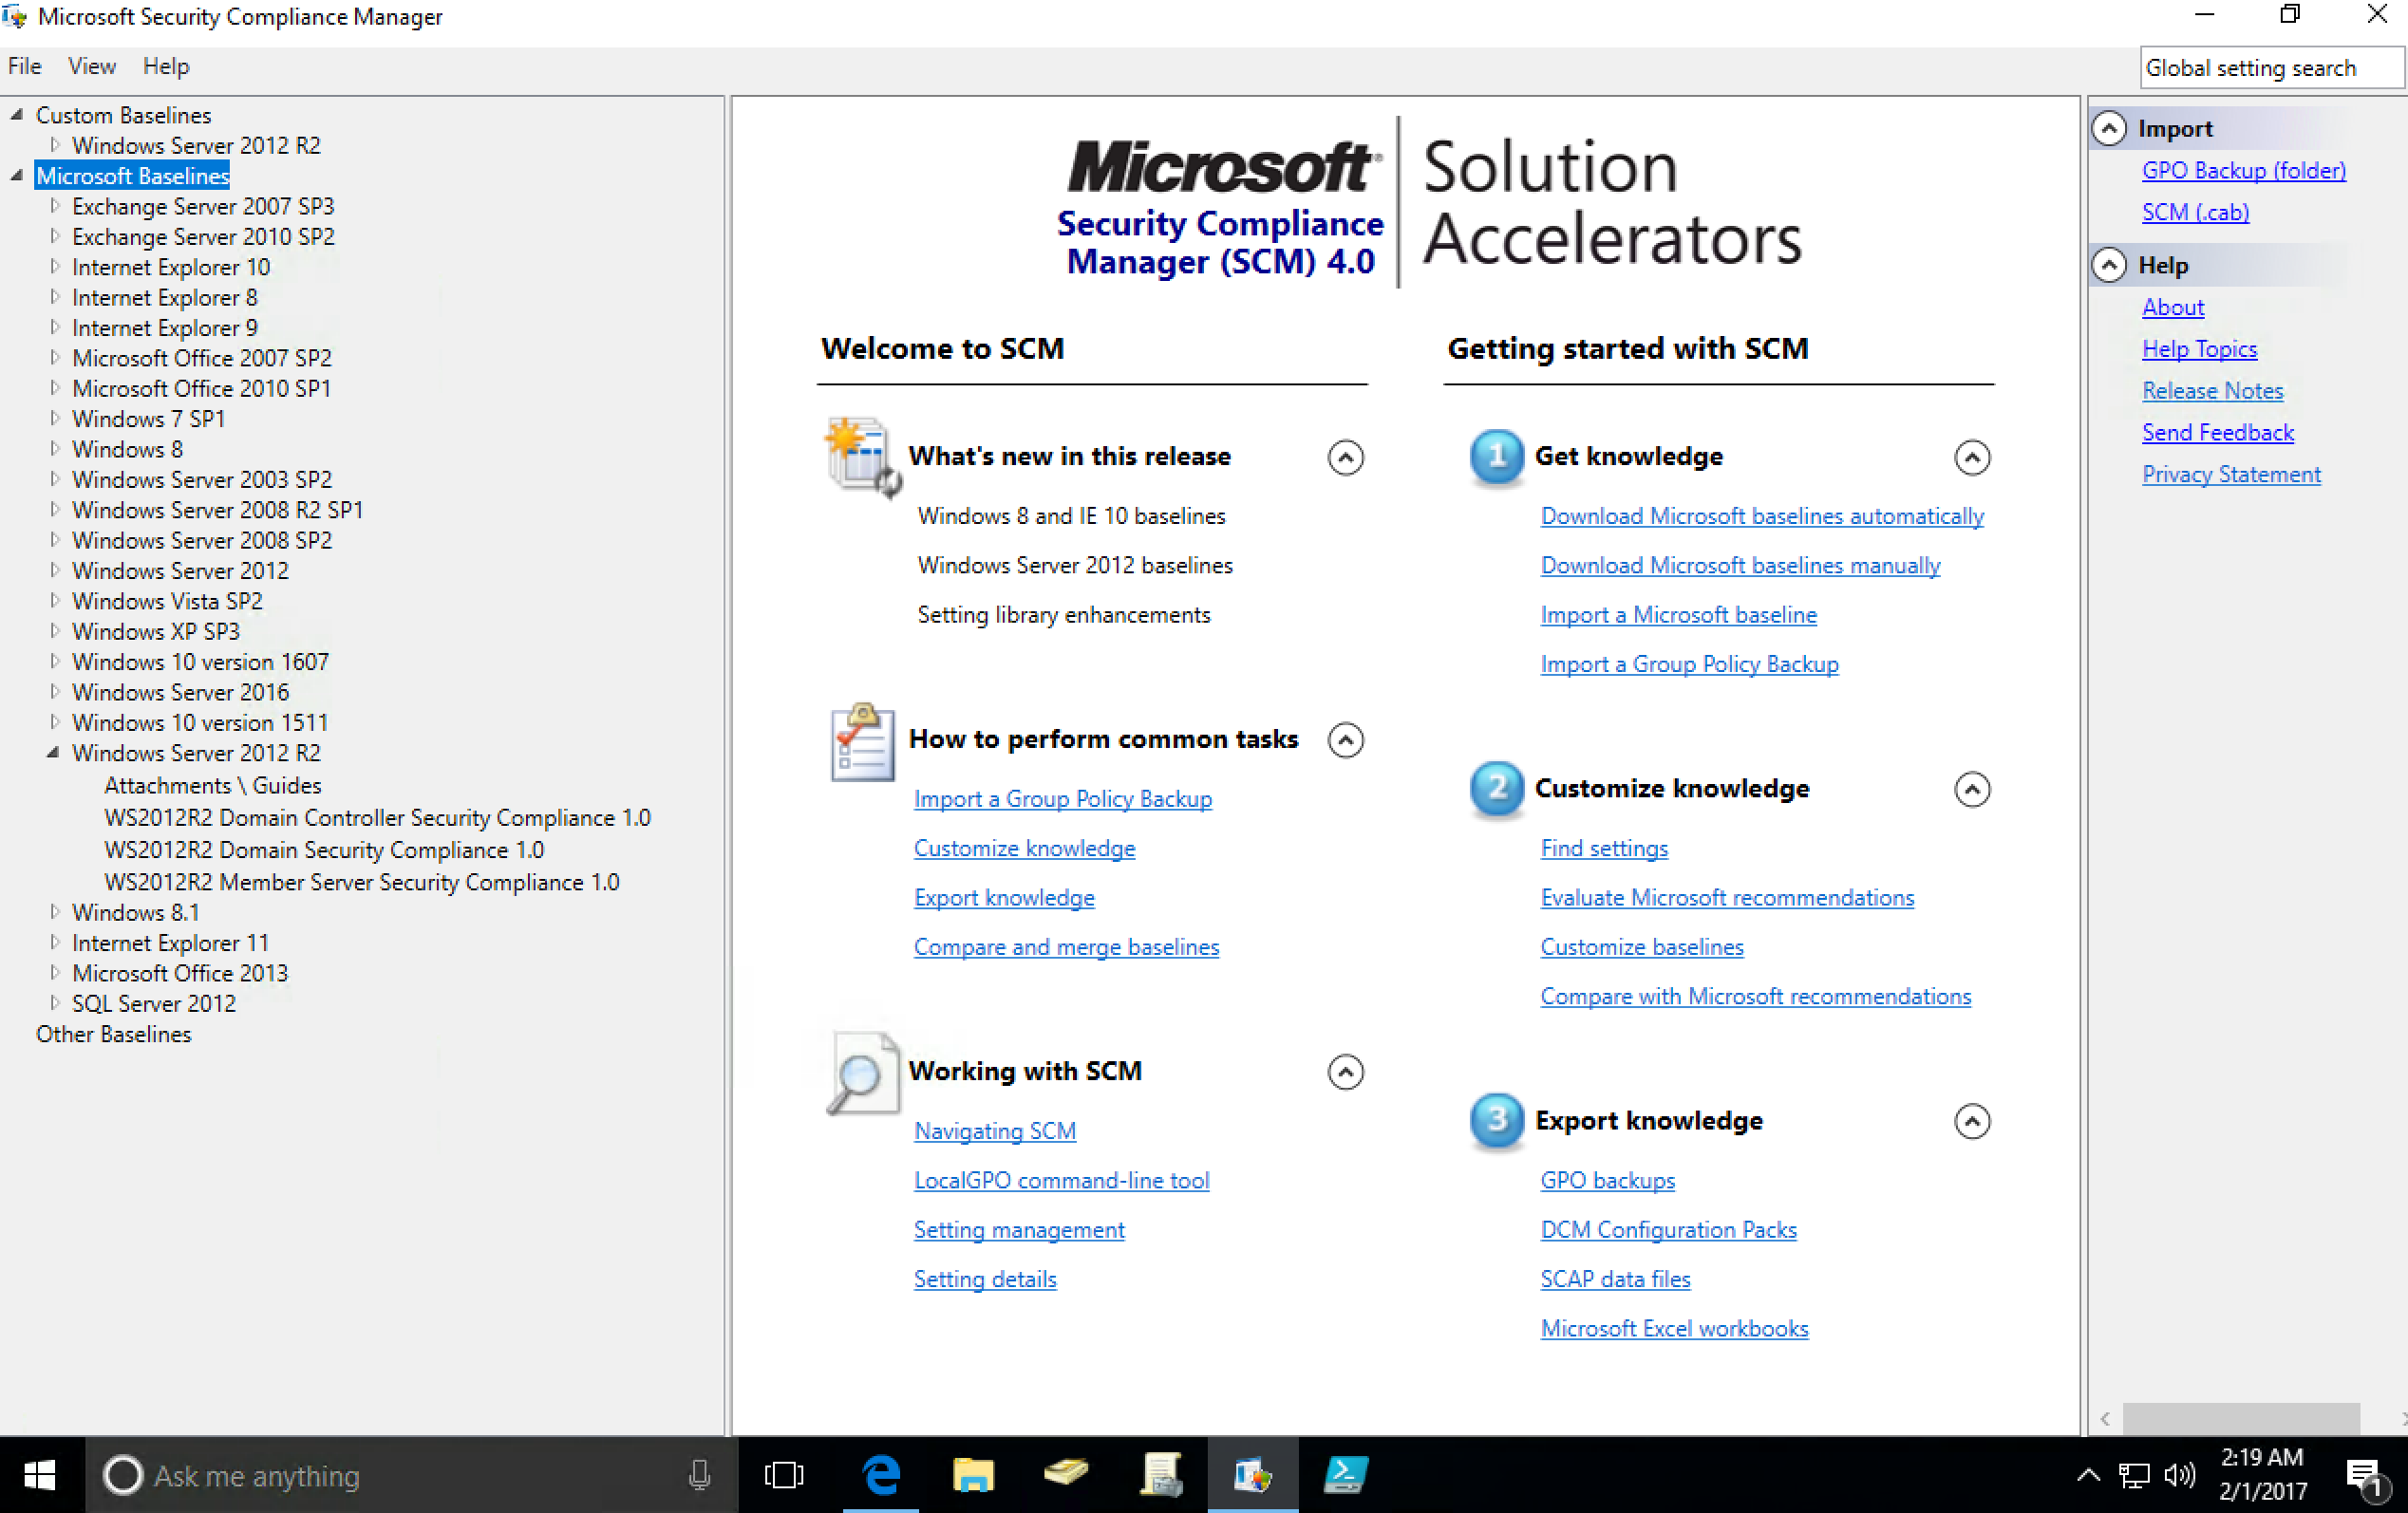Screen dimensions: 2408x1513
Task: Select Windows 10 version 1607 baseline
Action: pos(200,662)
